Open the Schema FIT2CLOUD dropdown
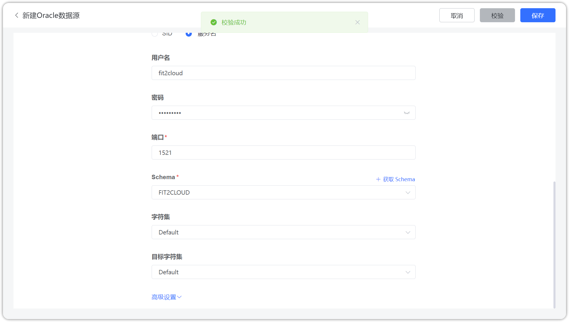Viewport: 569px width, 322px height. [x=283, y=192]
